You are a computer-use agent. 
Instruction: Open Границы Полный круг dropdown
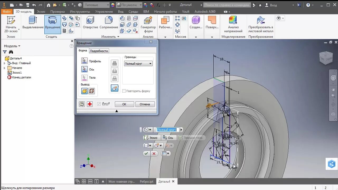coord(138,64)
